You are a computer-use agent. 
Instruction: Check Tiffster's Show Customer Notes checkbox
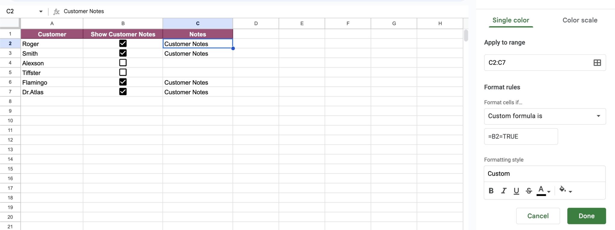pyautogui.click(x=123, y=72)
